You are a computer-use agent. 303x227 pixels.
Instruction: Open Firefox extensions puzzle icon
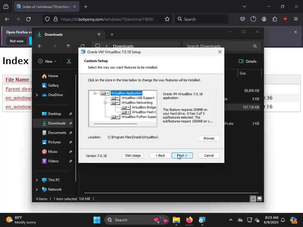[x=275, y=19]
